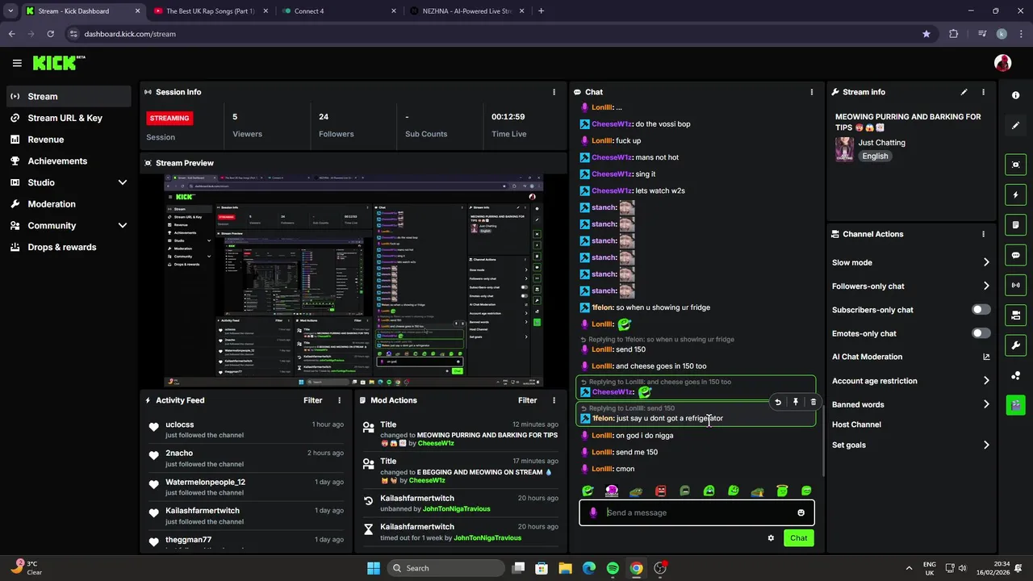The width and height of the screenshot is (1033, 581).
Task: Open chat settings gear icon
Action: (771, 538)
